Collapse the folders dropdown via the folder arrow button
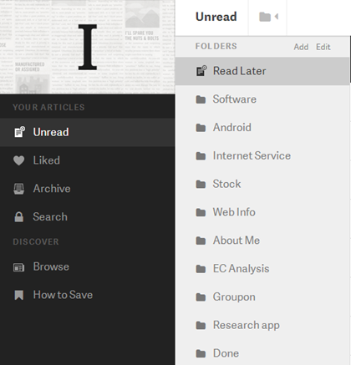This screenshot has height=365, width=351. (268, 17)
